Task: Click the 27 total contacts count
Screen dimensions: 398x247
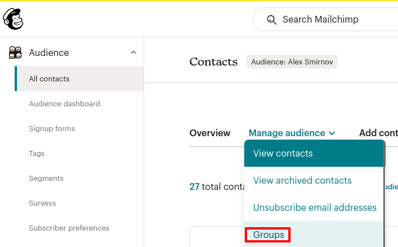Action: tap(217, 187)
